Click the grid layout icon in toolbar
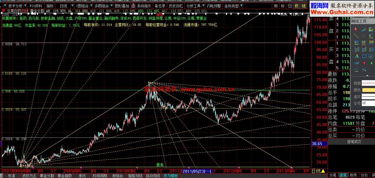This screenshot has height=178, width=375. (x=290, y=6)
